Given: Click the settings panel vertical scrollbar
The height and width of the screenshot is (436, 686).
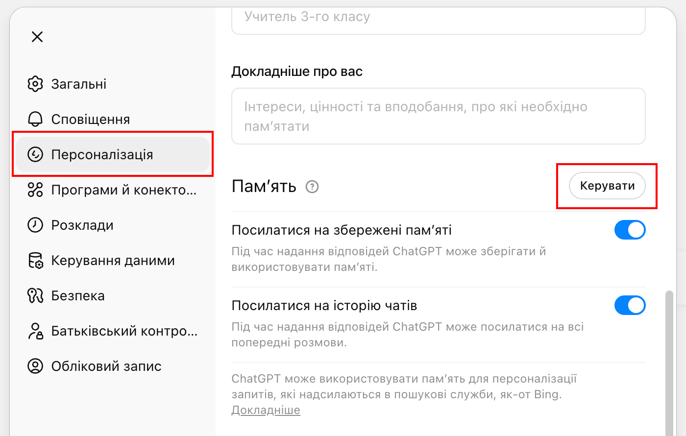Looking at the screenshot, I should point(669,363).
